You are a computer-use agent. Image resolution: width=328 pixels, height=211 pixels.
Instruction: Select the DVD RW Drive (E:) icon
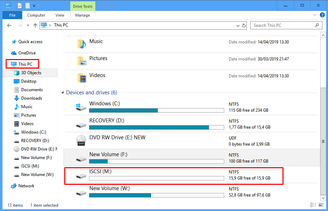81,141
